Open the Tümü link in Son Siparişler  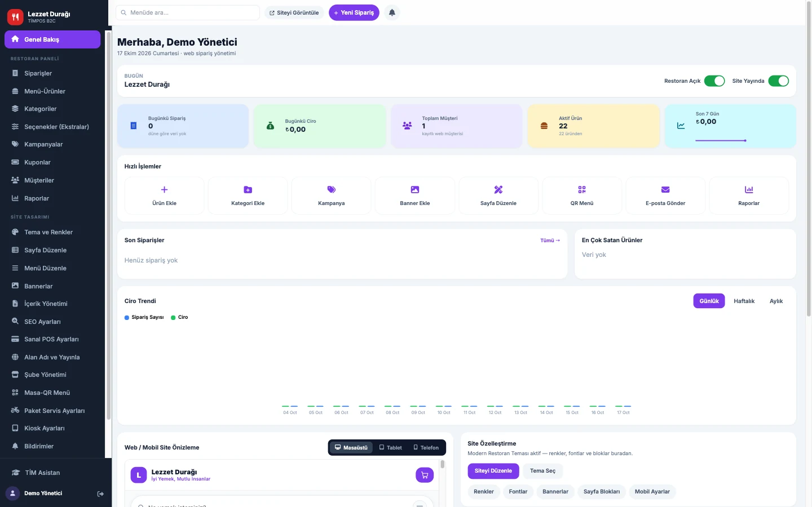(x=550, y=241)
